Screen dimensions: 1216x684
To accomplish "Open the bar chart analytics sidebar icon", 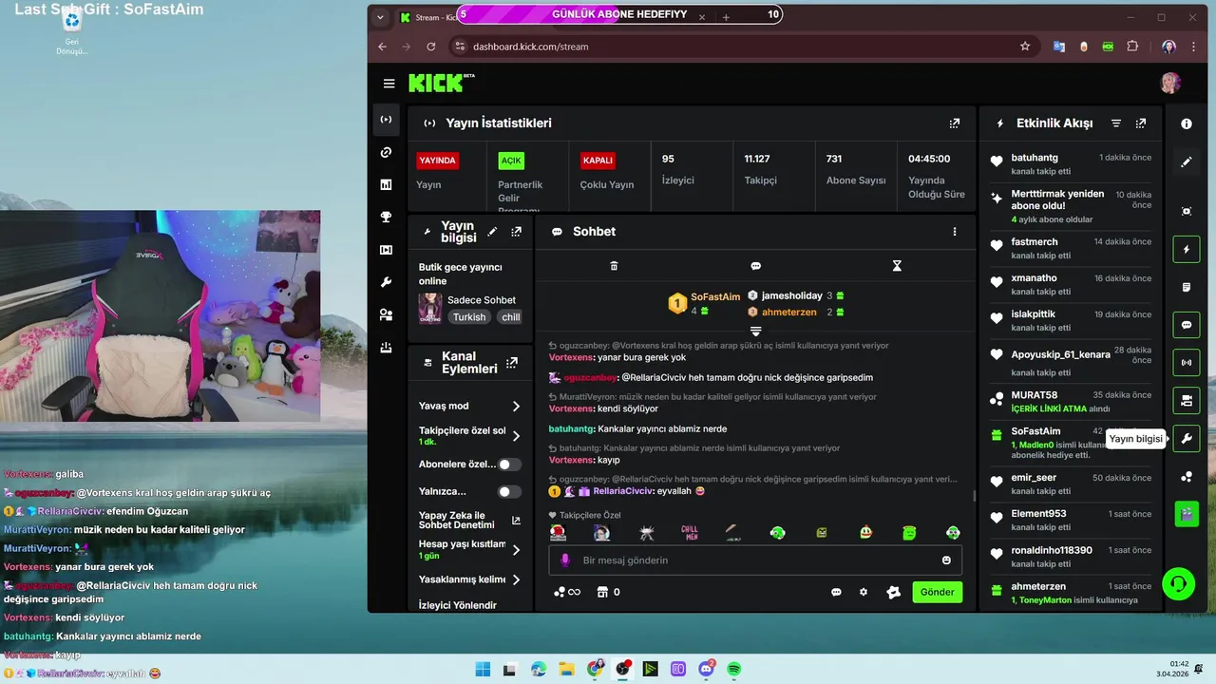I will [x=386, y=184].
